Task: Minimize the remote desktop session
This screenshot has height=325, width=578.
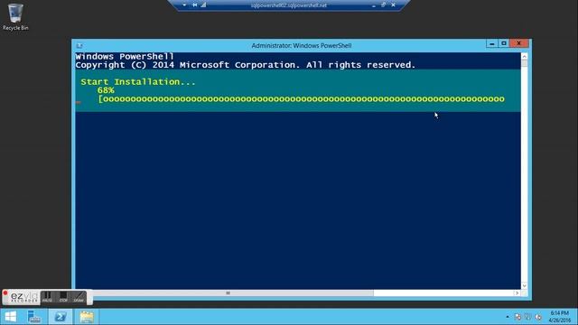Action: click(x=374, y=5)
